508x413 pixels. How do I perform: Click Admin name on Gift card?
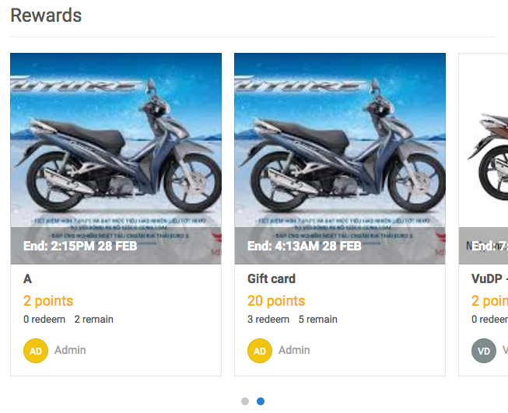[294, 351]
